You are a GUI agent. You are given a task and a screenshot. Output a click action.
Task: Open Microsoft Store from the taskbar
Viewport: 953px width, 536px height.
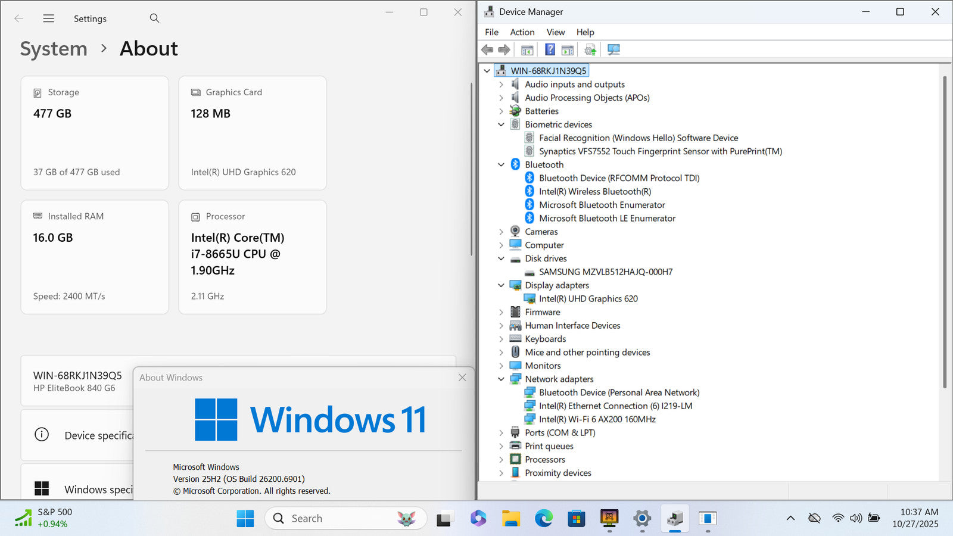[x=576, y=519]
